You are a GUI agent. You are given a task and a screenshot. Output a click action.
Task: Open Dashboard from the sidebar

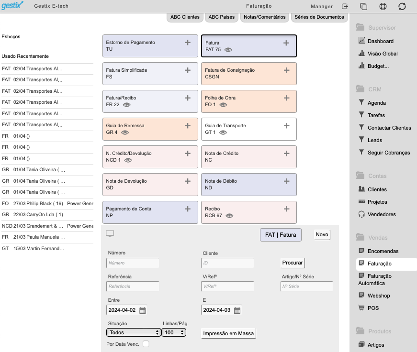pyautogui.click(x=380, y=41)
